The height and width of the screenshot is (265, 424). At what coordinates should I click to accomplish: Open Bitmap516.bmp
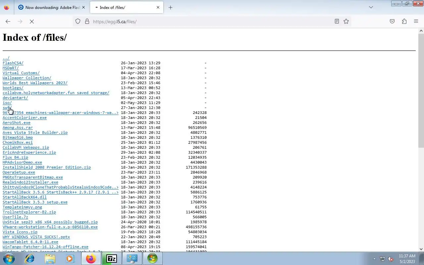click(18, 137)
